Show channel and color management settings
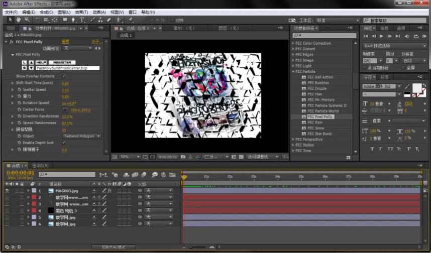The height and width of the screenshot is (253, 431). pos(197,157)
